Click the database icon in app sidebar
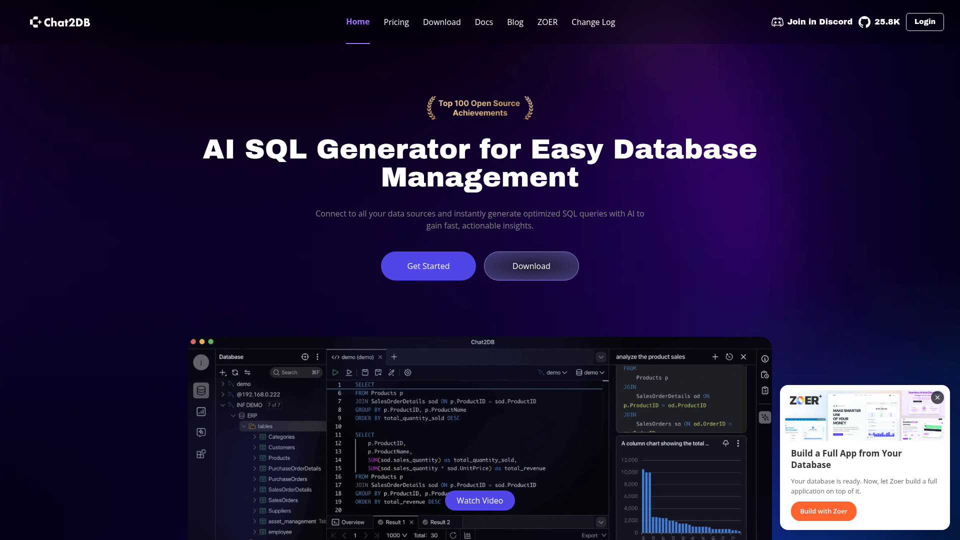 [201, 390]
